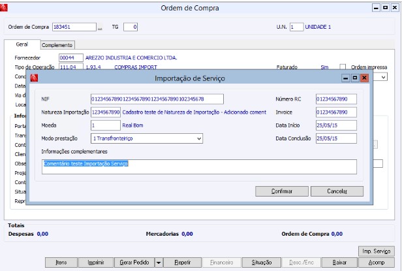Image resolution: width=402 pixels, height=271 pixels.
Task: Click the Imprimir button
Action: point(96,263)
